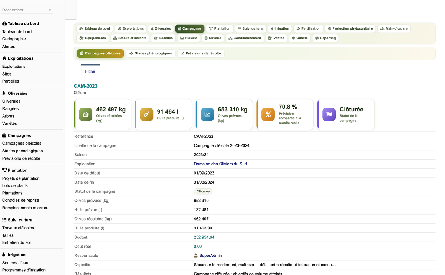The width and height of the screenshot is (445, 275).
Task: Open the Récoltes module
Action: 163,38
